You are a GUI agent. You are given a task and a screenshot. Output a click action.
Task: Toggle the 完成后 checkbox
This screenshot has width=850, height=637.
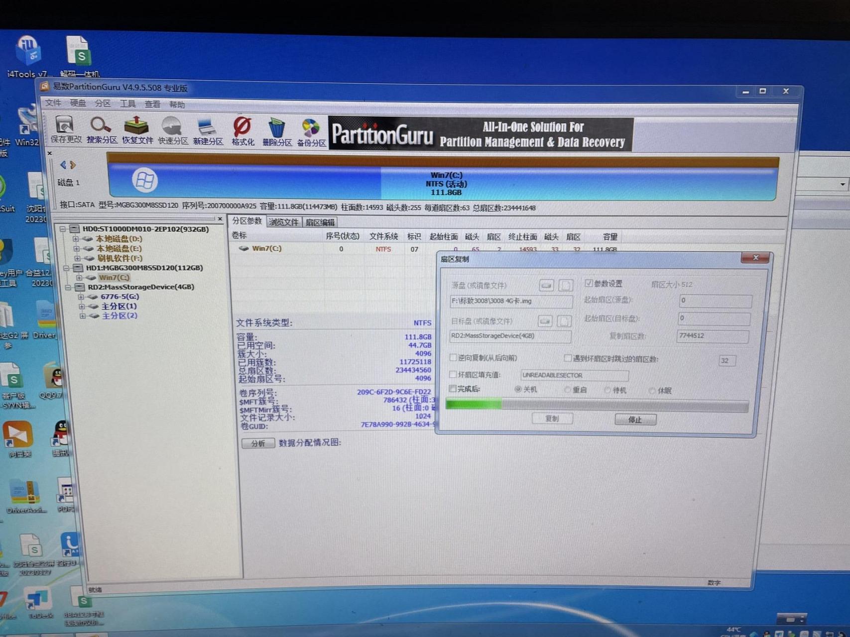(452, 388)
